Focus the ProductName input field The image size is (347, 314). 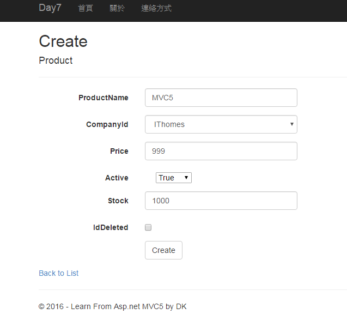click(221, 98)
